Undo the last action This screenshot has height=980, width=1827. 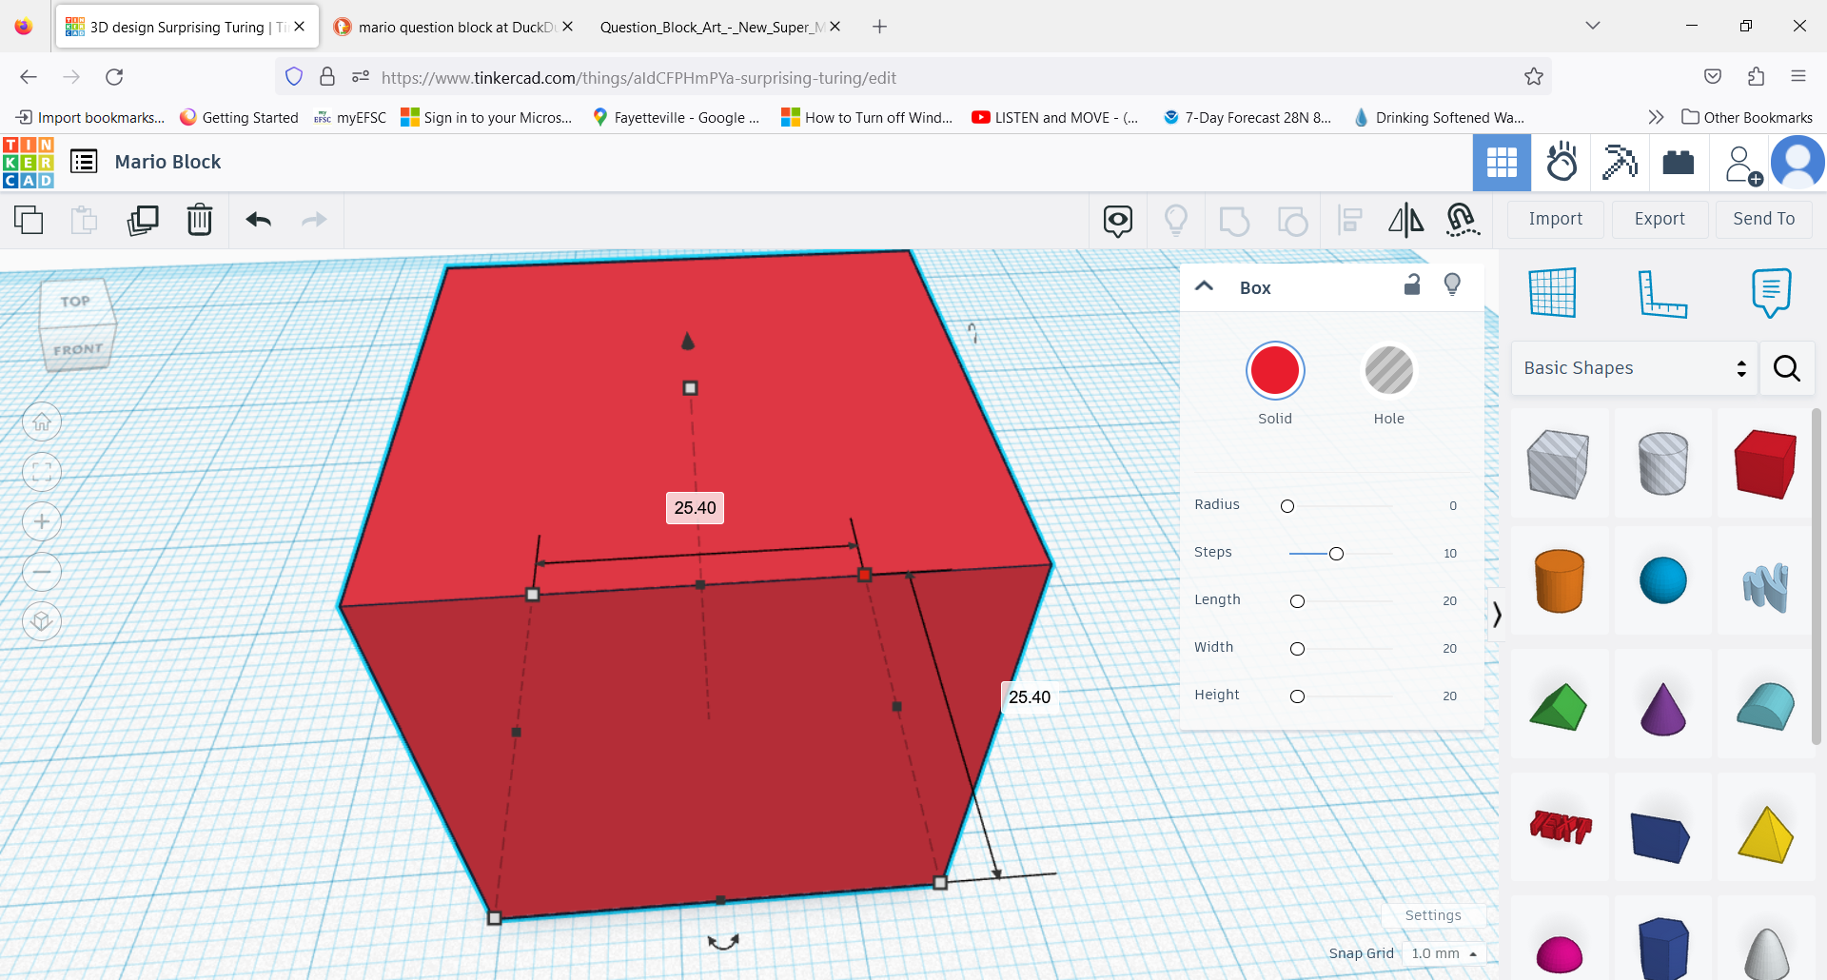coord(258,220)
